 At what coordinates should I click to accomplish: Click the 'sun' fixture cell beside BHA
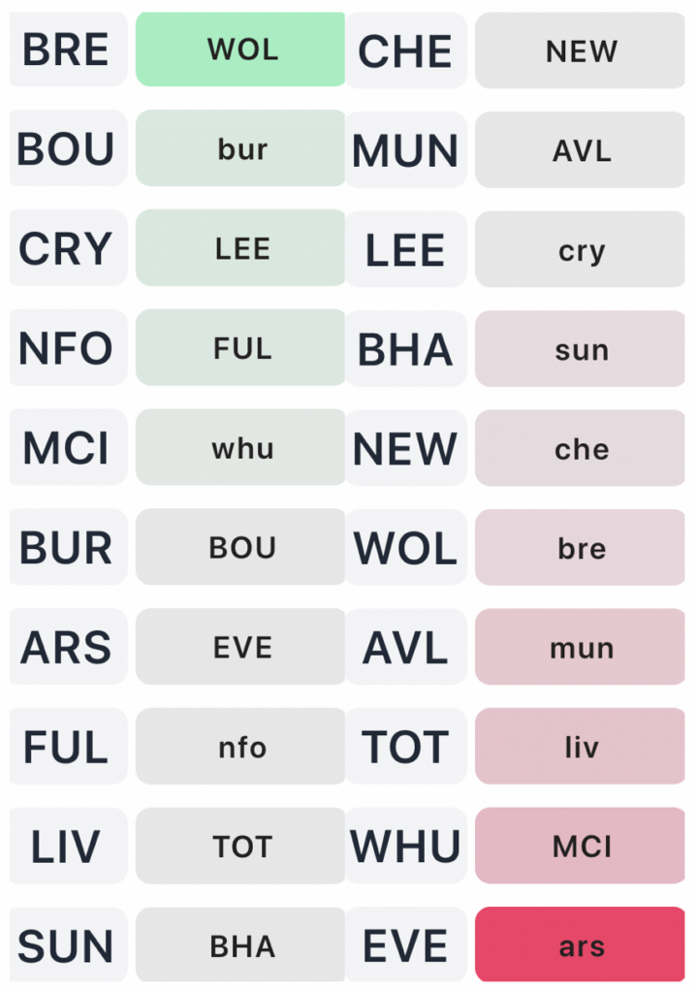click(581, 349)
